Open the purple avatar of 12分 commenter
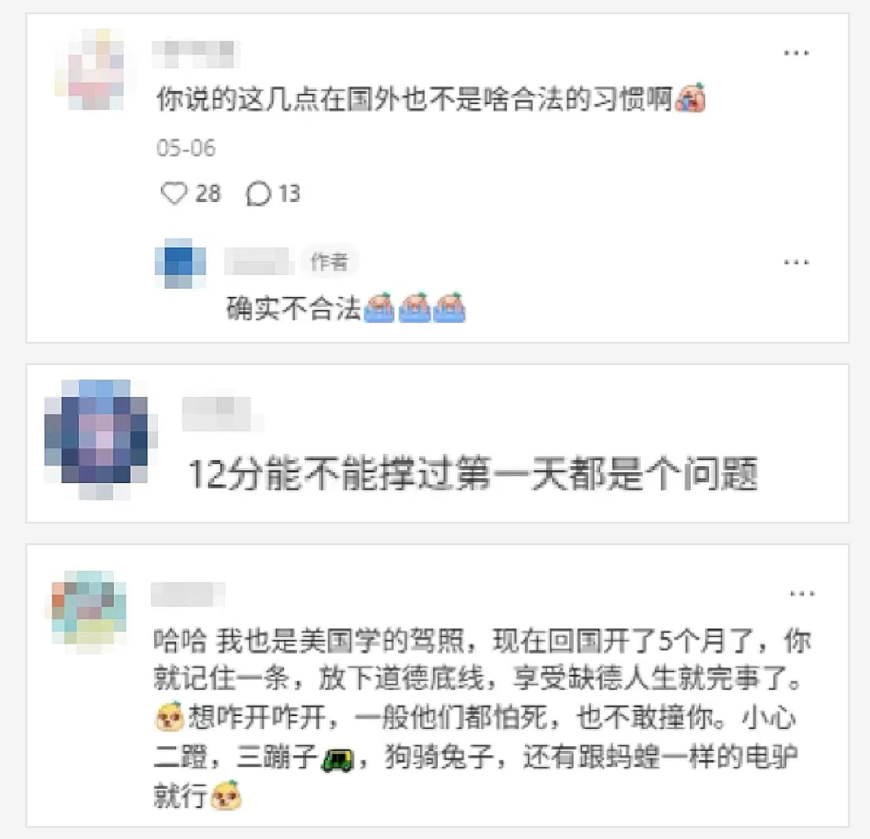The height and width of the screenshot is (839, 870). coord(97,438)
